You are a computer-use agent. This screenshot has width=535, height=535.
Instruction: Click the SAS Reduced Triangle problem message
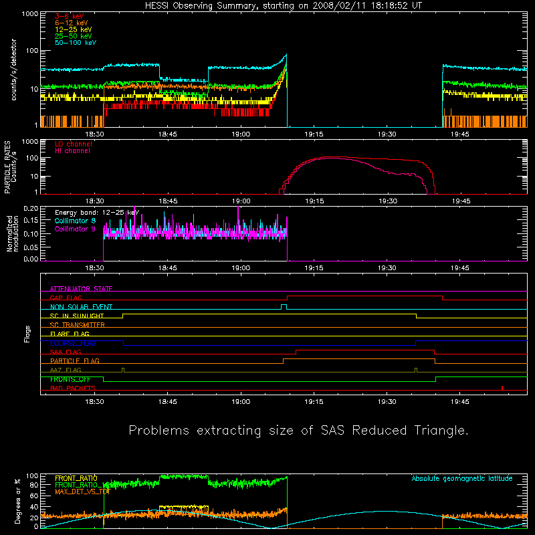click(x=298, y=430)
